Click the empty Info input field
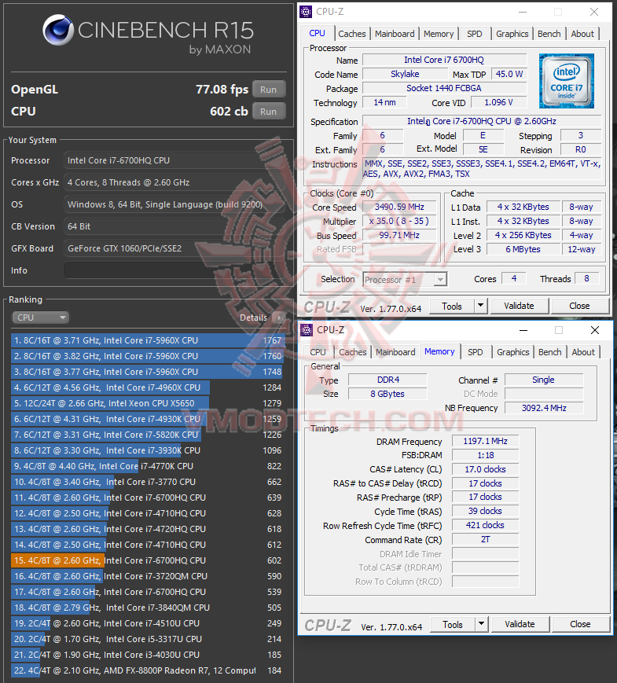Image resolution: width=617 pixels, height=683 pixels. tap(174, 270)
